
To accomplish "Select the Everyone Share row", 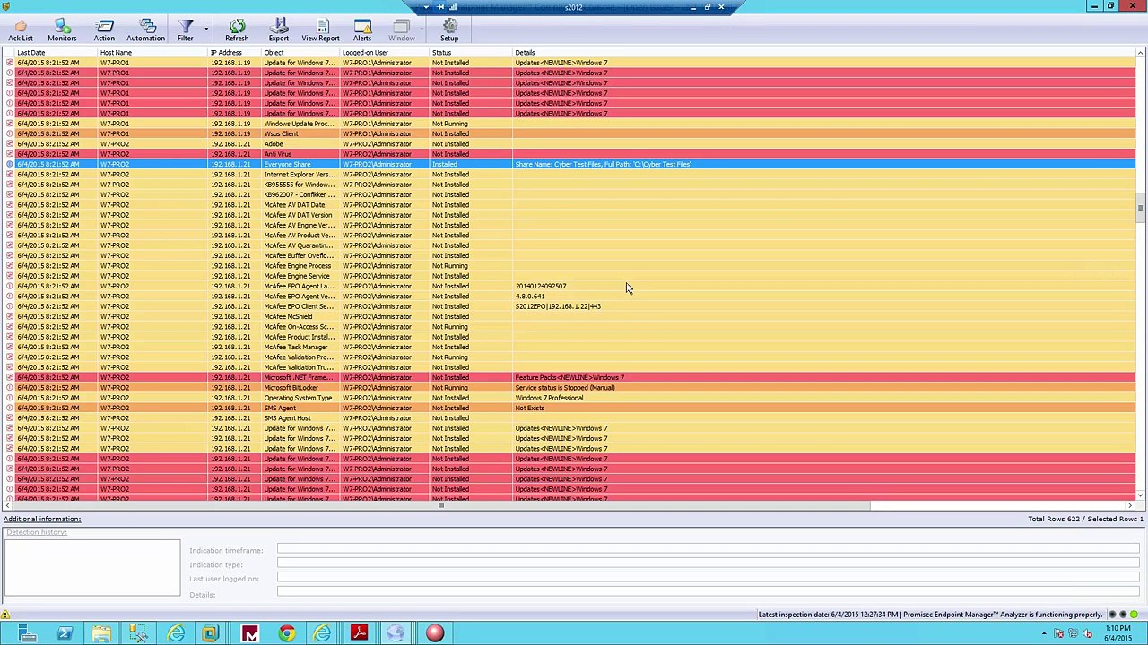I will tap(570, 164).
